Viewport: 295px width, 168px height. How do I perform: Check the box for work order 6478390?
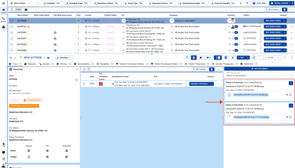pos(11,44)
